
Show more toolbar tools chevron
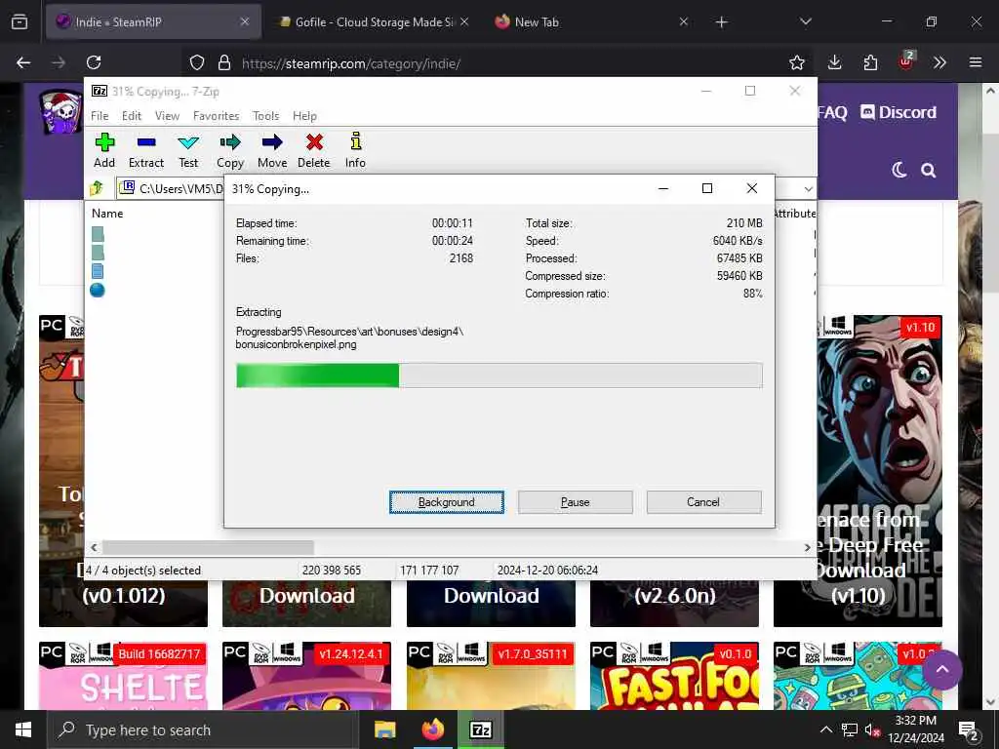[939, 62]
